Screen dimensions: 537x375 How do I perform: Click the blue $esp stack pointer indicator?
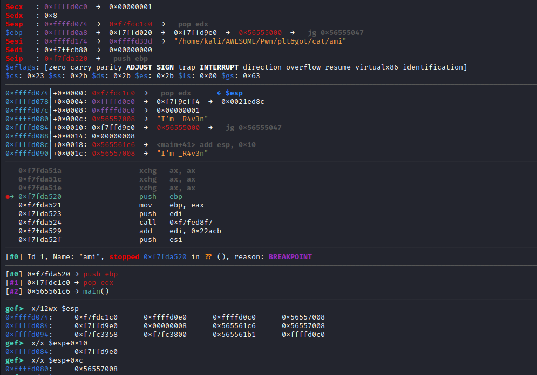(x=229, y=93)
